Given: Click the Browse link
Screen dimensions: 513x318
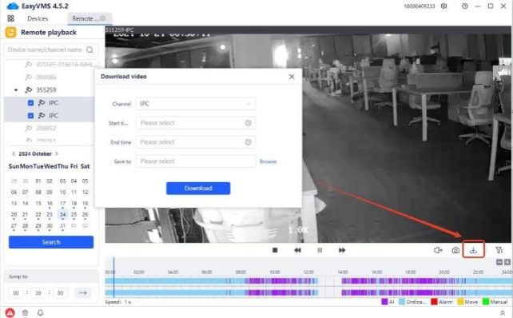Looking at the screenshot, I should point(268,161).
